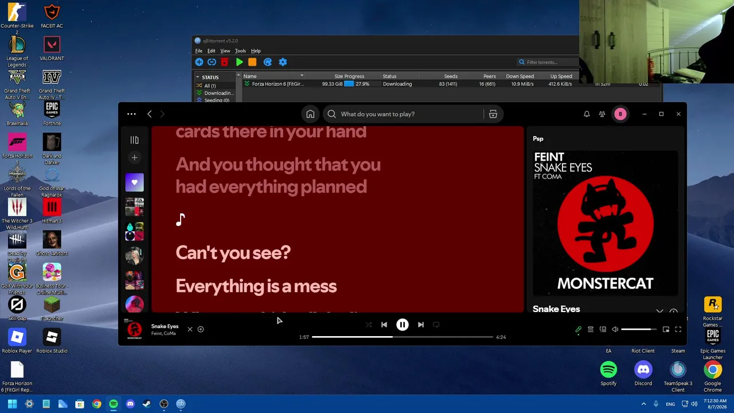
Task: Open the Liked Songs playlist
Action: coord(134,182)
